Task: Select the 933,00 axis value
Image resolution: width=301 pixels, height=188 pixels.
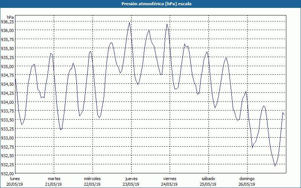Action: [x=8, y=138]
